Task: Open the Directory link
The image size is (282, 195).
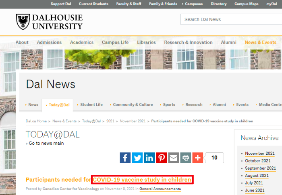Action: click(218, 4)
